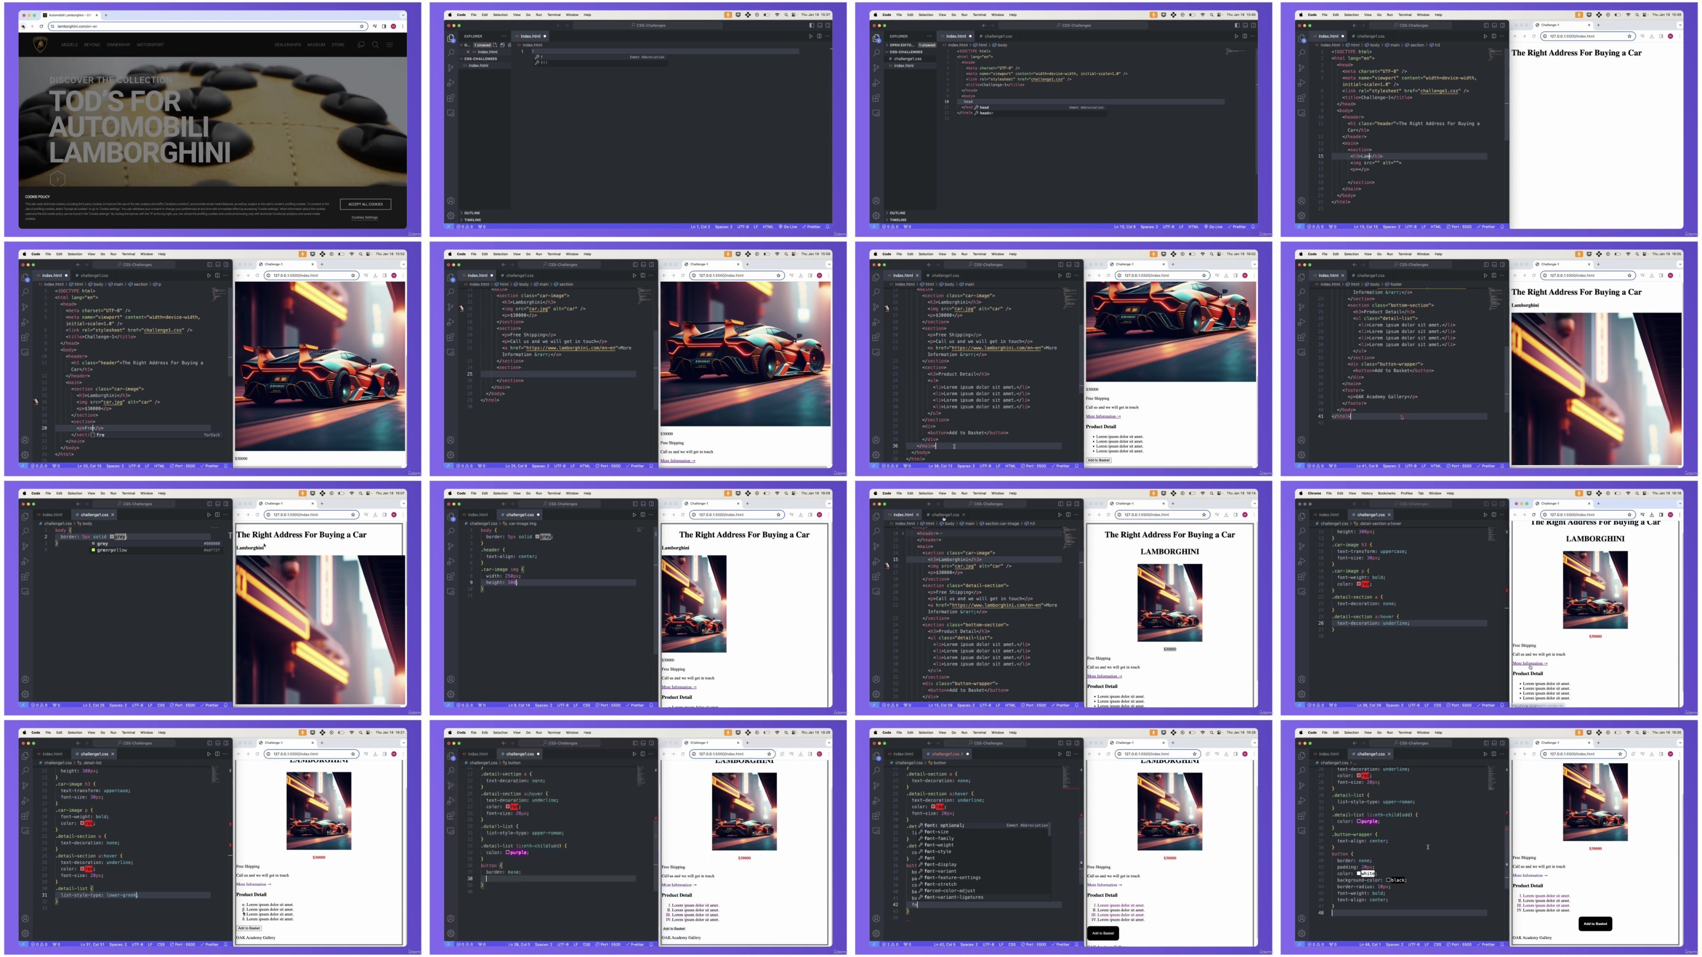This screenshot has height=957, width=1702.
Task: Click the ACCEPT ALL COOKIES button
Action: [365, 204]
